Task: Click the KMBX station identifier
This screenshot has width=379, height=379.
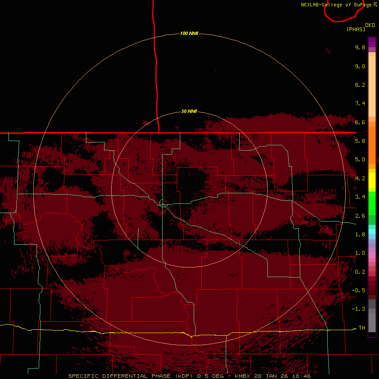Action: [x=243, y=376]
